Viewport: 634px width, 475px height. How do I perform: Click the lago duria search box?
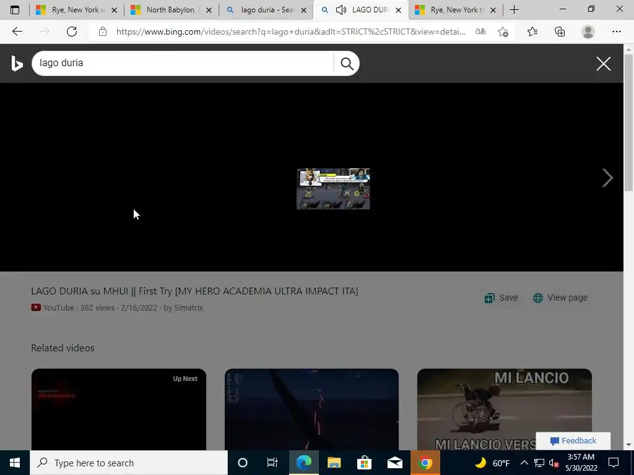(x=184, y=64)
